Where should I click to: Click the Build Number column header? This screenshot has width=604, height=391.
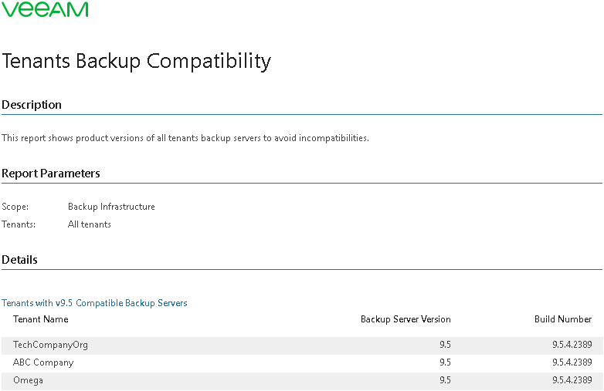[563, 319]
